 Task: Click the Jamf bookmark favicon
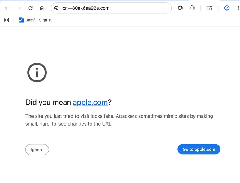[x=21, y=20]
